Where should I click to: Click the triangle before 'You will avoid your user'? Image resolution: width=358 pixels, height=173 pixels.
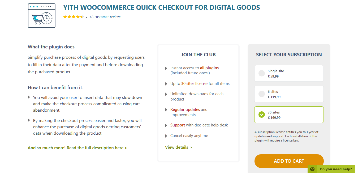29,97
